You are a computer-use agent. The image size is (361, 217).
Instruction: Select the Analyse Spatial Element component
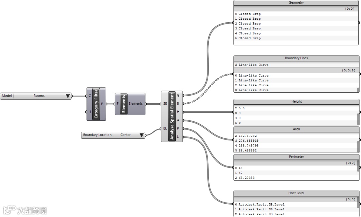click(172, 116)
